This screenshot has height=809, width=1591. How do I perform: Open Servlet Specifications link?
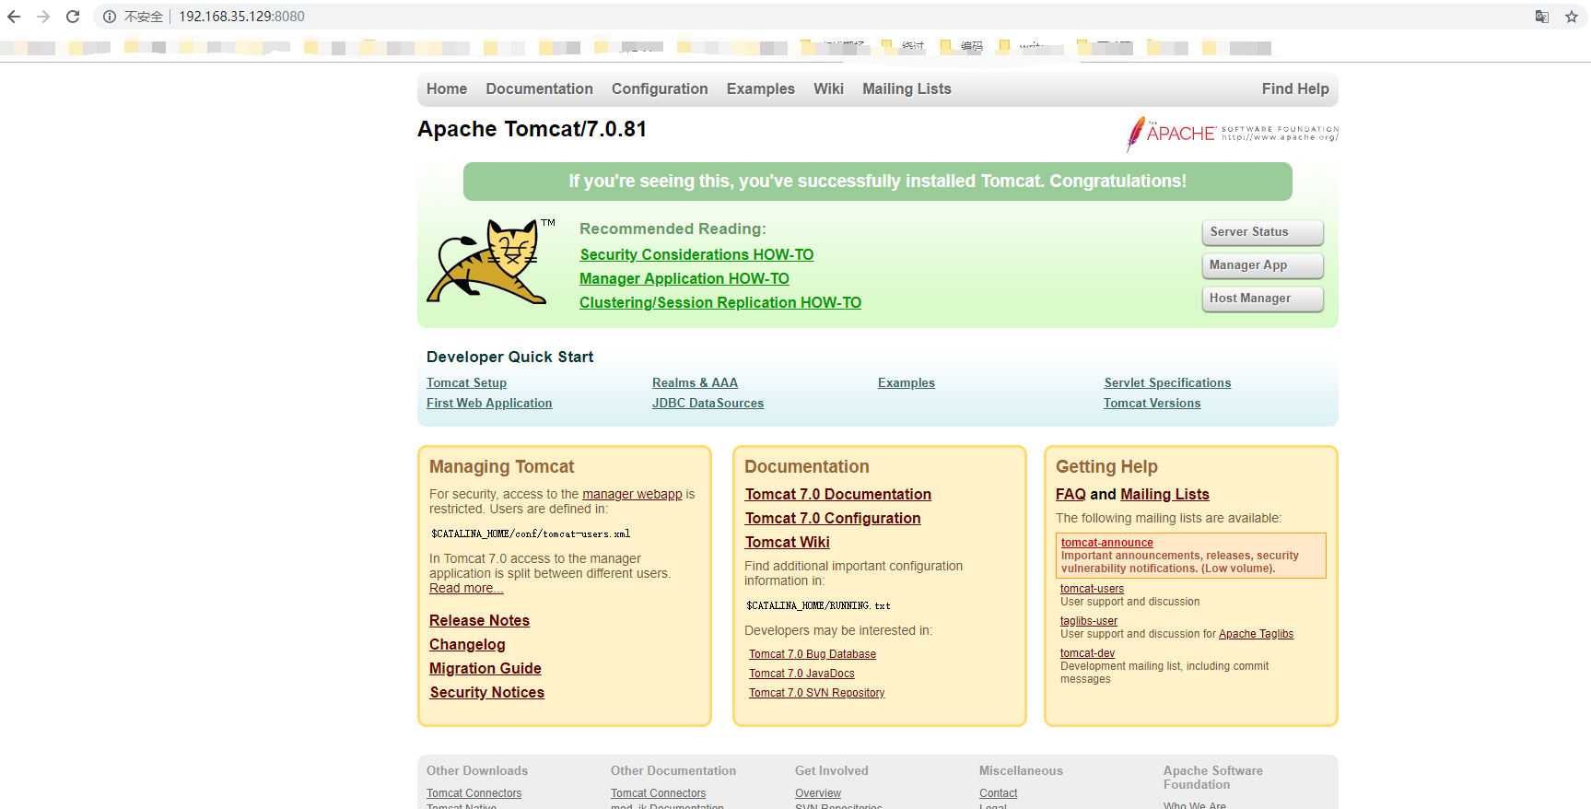tap(1167, 382)
